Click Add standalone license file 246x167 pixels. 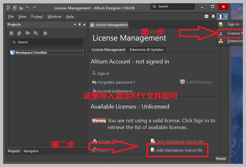pos(179,150)
